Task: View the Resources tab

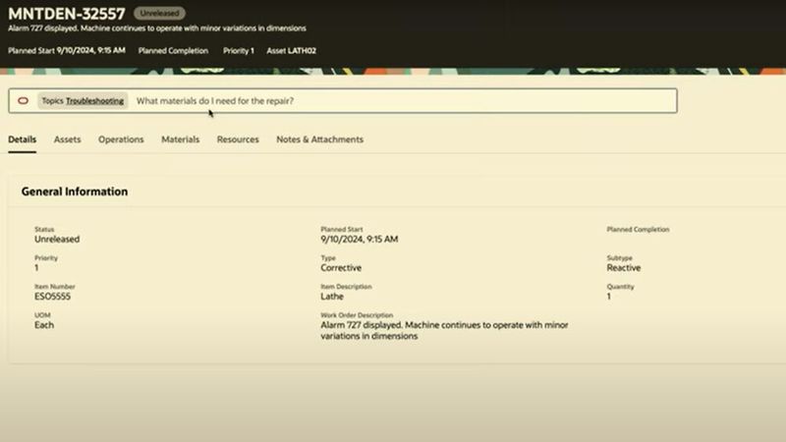Action: 238,139
